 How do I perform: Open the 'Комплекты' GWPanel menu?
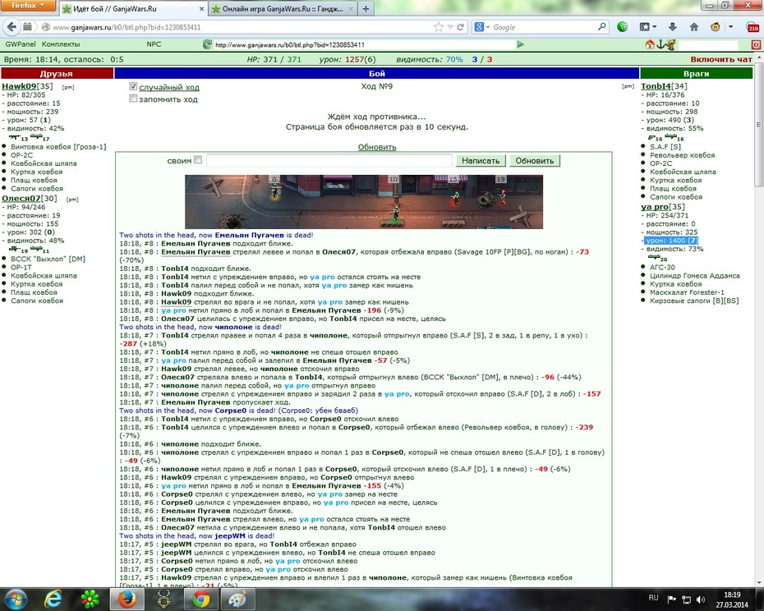(61, 44)
